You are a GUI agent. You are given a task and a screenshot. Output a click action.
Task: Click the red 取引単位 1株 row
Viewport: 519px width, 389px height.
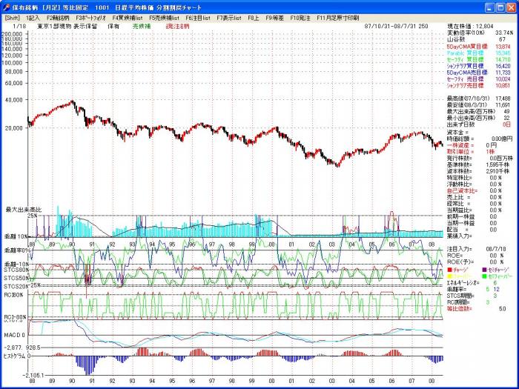pos(471,151)
